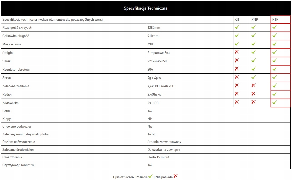
Task: Click the Zalecany minimalny wiek pilota label
Action: [26, 134]
